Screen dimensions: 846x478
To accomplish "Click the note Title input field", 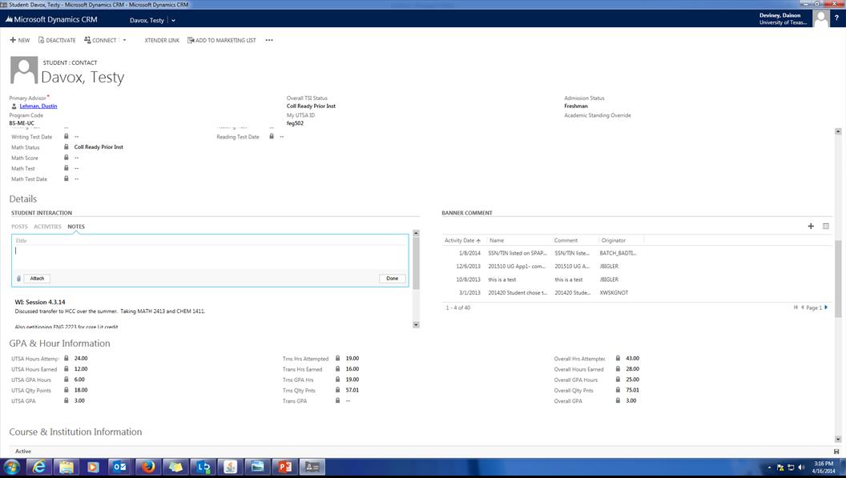I will pyautogui.click(x=210, y=240).
